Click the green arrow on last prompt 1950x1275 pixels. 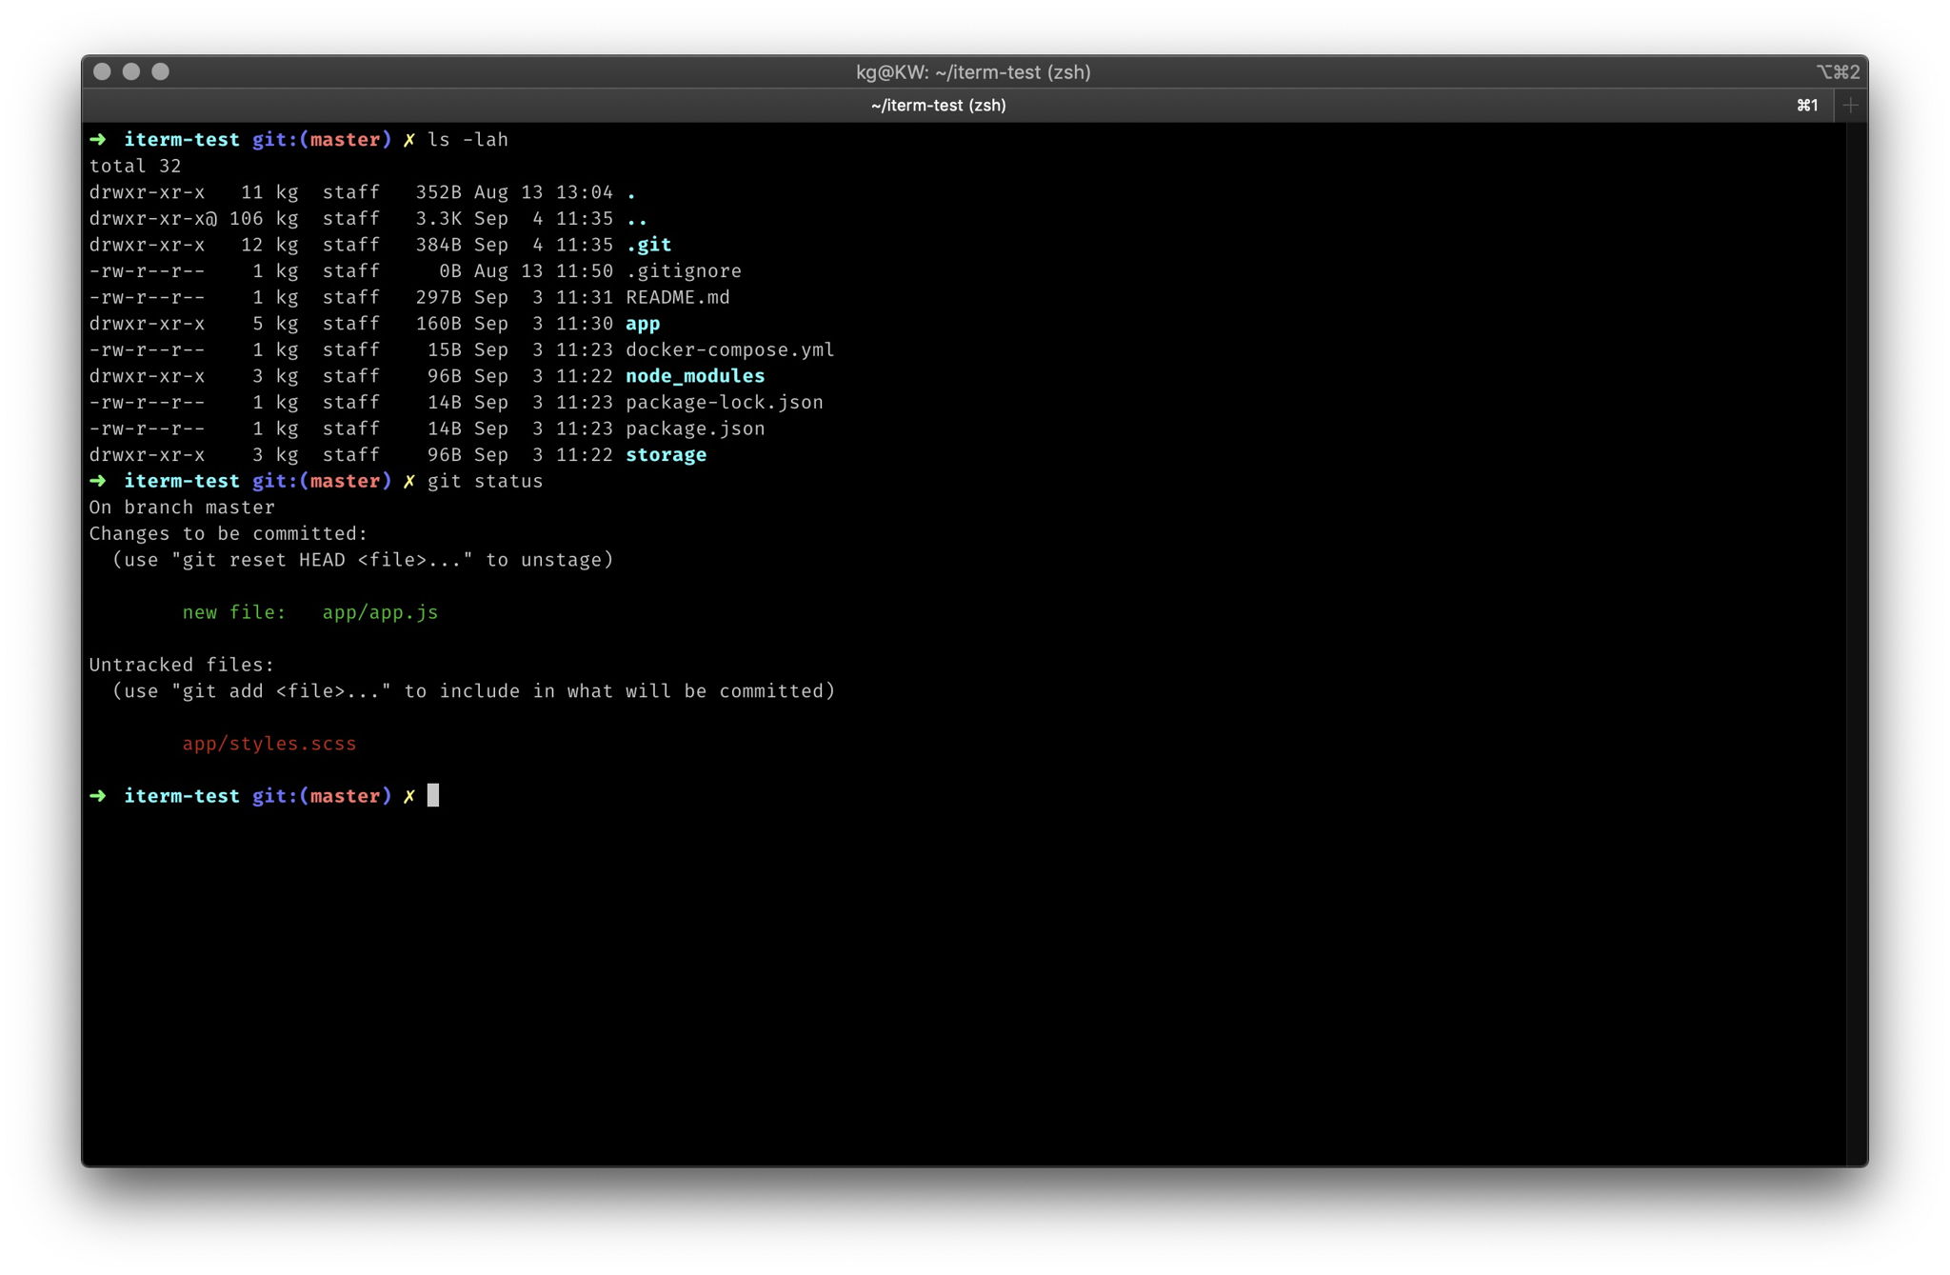point(98,796)
